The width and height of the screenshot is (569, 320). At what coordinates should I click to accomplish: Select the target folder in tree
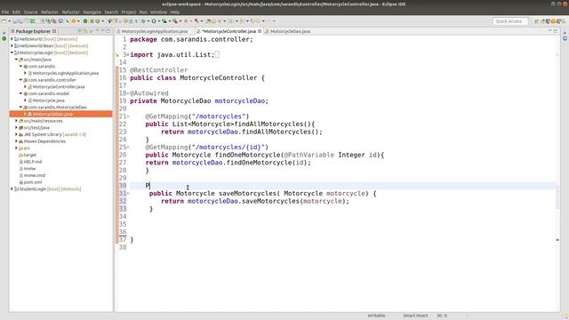pos(29,155)
